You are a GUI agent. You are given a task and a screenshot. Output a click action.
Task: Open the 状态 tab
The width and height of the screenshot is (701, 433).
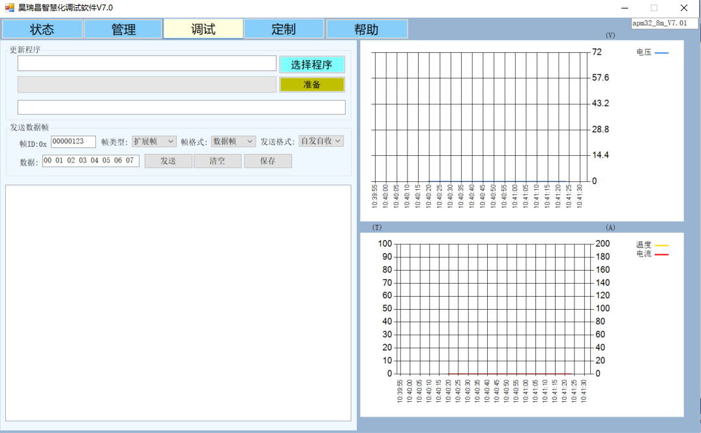(42, 29)
